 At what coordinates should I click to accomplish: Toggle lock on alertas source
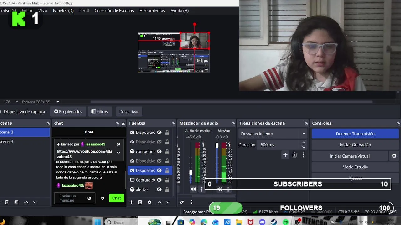point(167,189)
